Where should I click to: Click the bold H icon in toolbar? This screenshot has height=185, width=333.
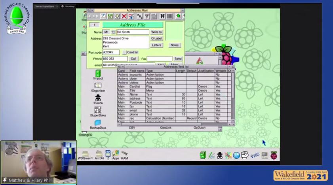pos(162,16)
